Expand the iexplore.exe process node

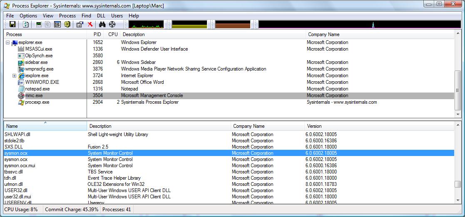tap(14, 76)
